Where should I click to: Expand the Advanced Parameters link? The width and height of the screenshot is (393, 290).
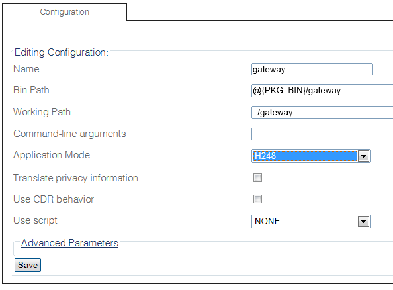point(69,243)
